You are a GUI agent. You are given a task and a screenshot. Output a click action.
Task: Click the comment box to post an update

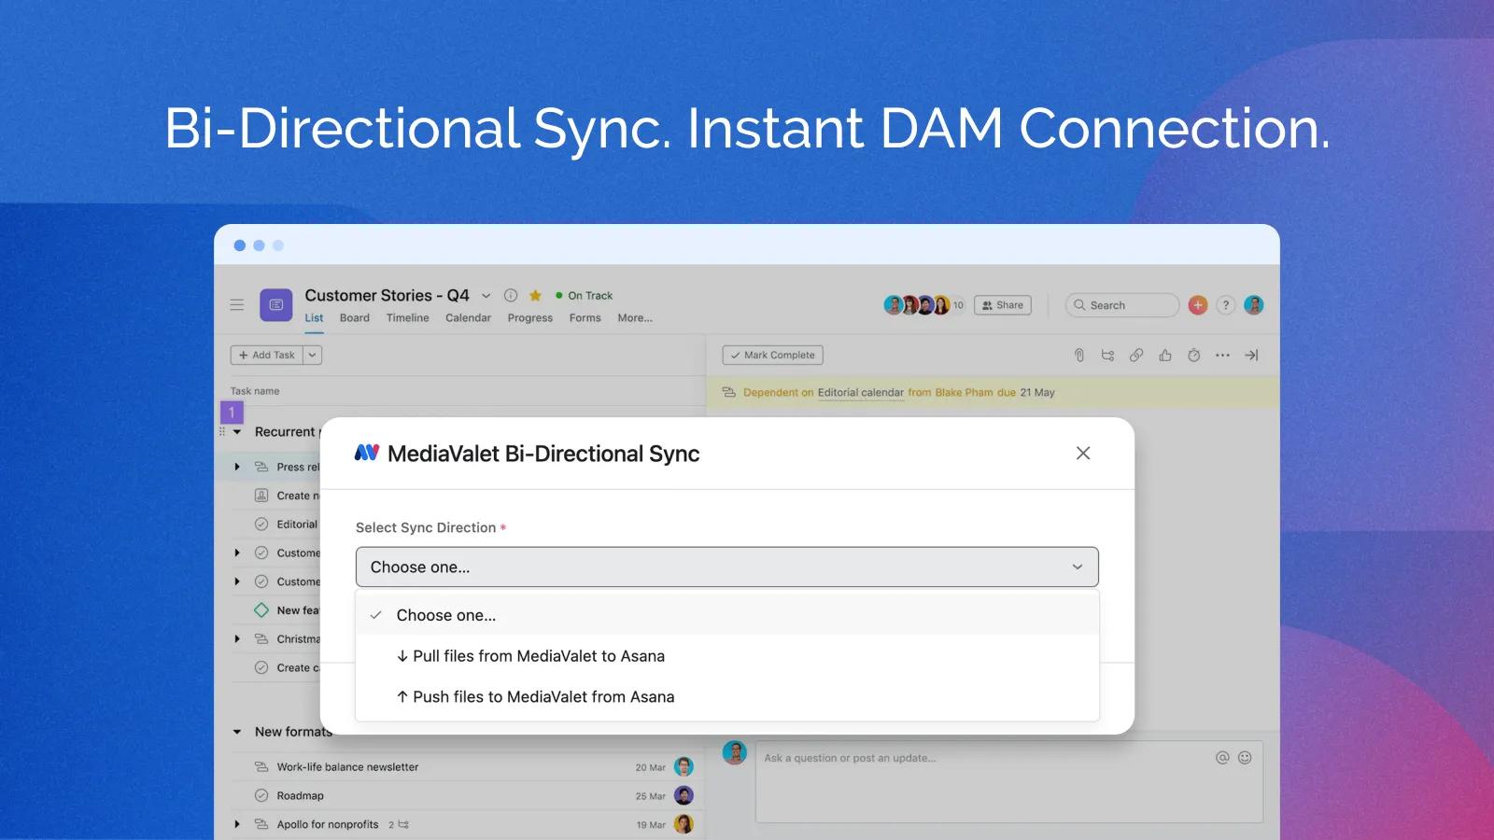tap(1009, 782)
